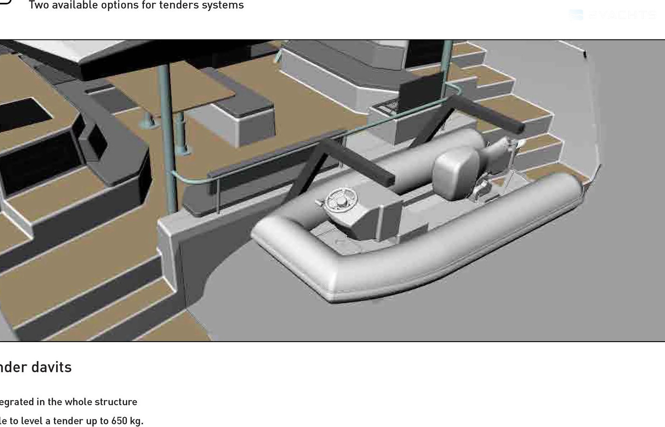
Task: Click the "Two available options for tenders systems" heading
Action: coord(136,5)
